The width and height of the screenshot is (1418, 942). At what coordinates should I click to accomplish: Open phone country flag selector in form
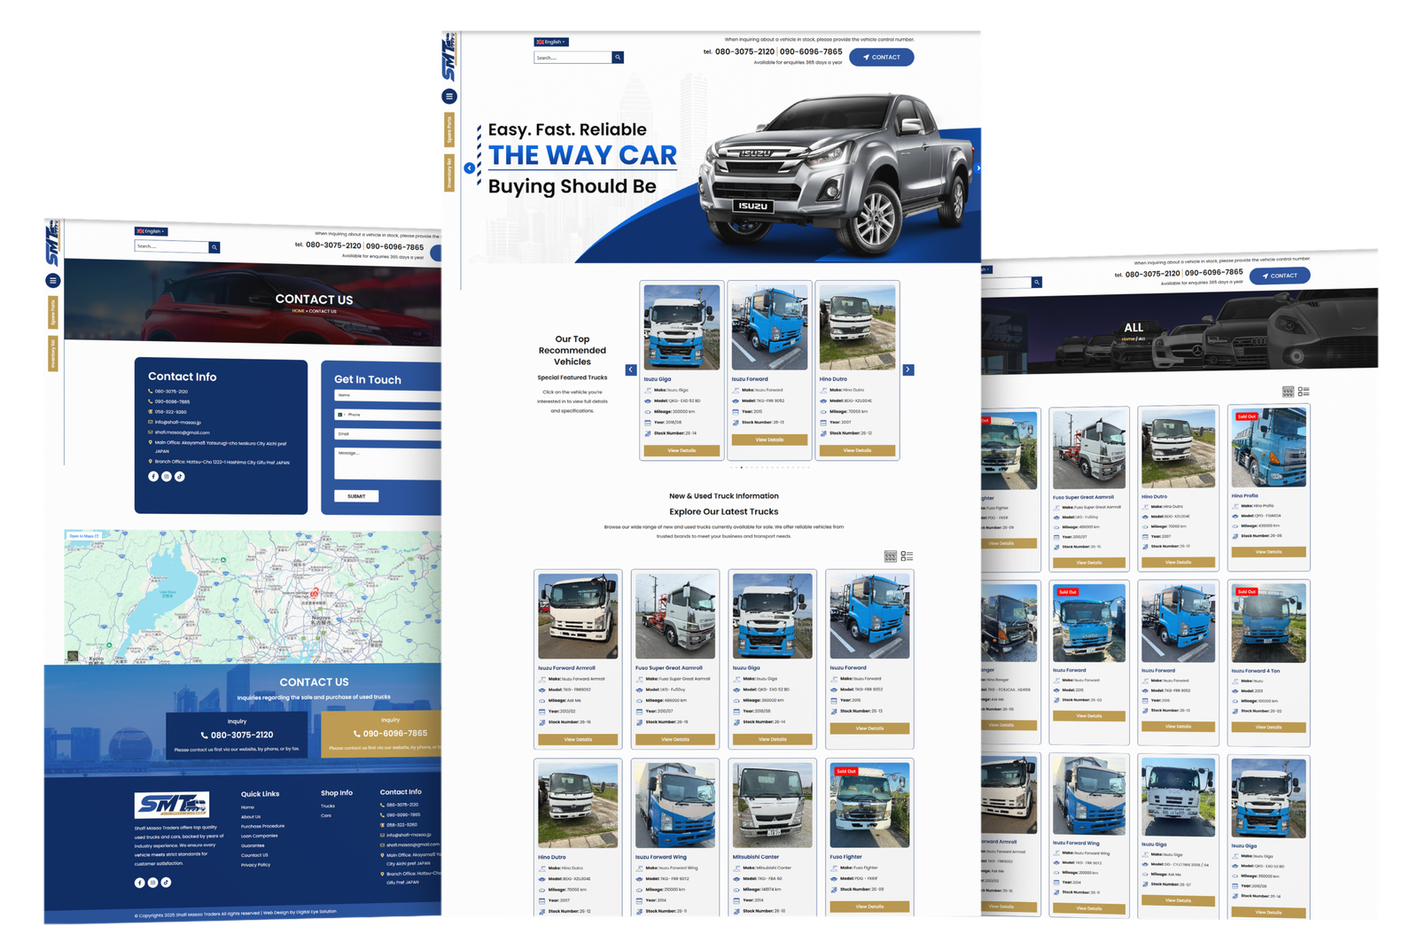tap(341, 415)
